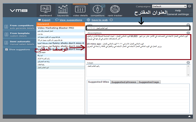Image resolution: width=196 pixels, height=122 pixels.
Task: Click tags scrollbar down arrow
Action: point(188,75)
